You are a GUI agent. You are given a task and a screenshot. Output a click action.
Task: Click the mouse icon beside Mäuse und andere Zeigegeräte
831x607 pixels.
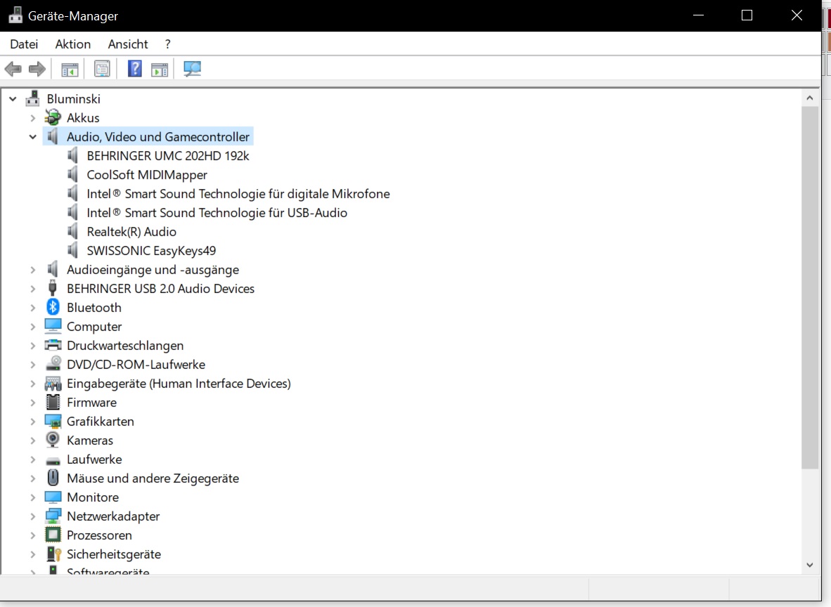[53, 478]
